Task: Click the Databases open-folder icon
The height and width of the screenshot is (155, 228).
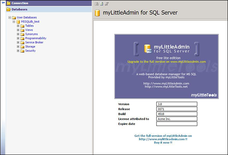Action: pos(9,9)
